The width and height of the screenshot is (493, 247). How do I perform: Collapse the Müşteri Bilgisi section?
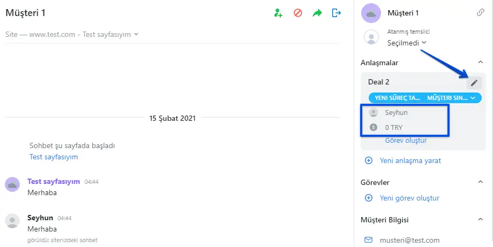[x=481, y=219]
